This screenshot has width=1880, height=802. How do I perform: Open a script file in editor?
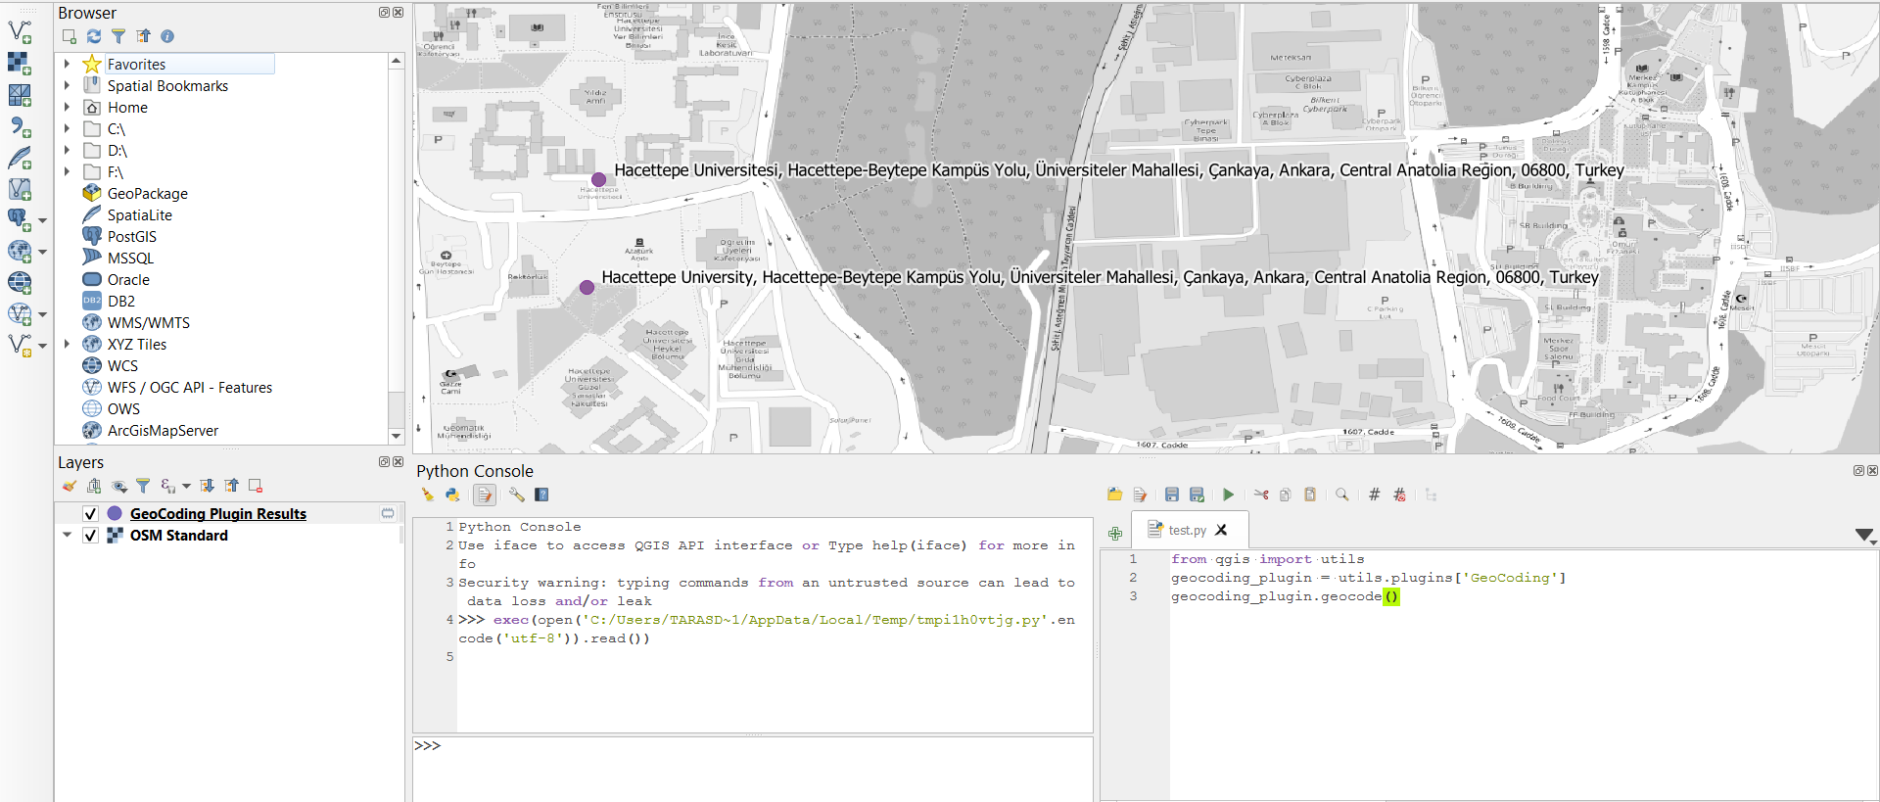[x=1114, y=495]
